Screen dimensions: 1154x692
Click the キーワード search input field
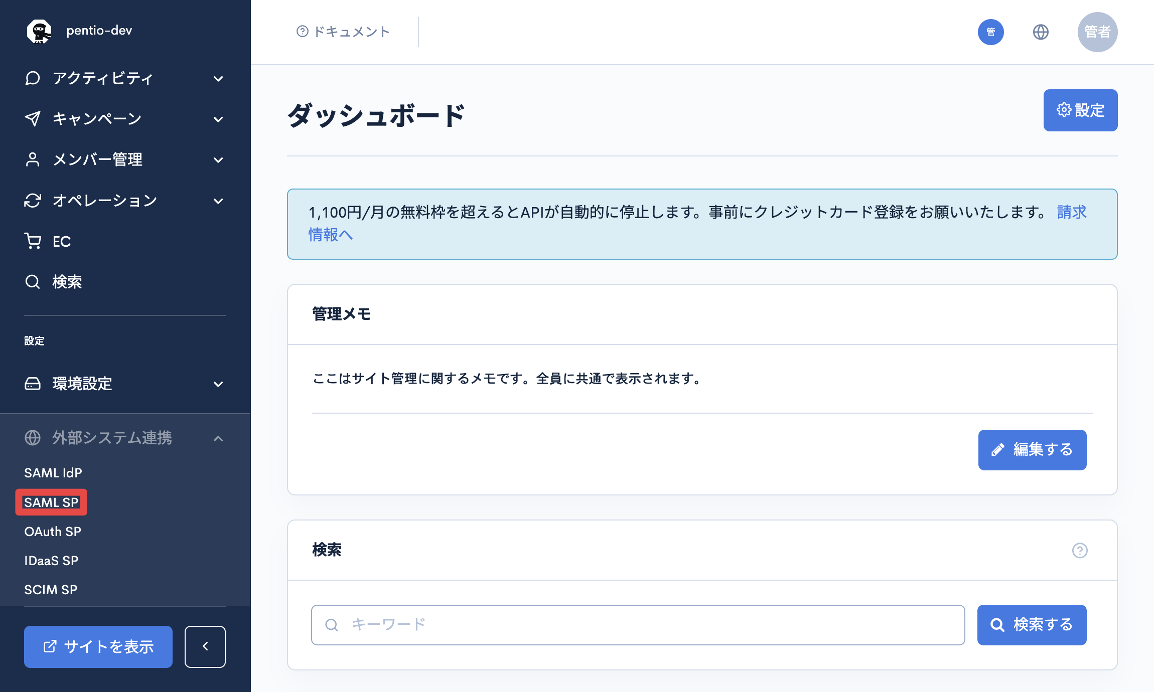pyautogui.click(x=638, y=625)
